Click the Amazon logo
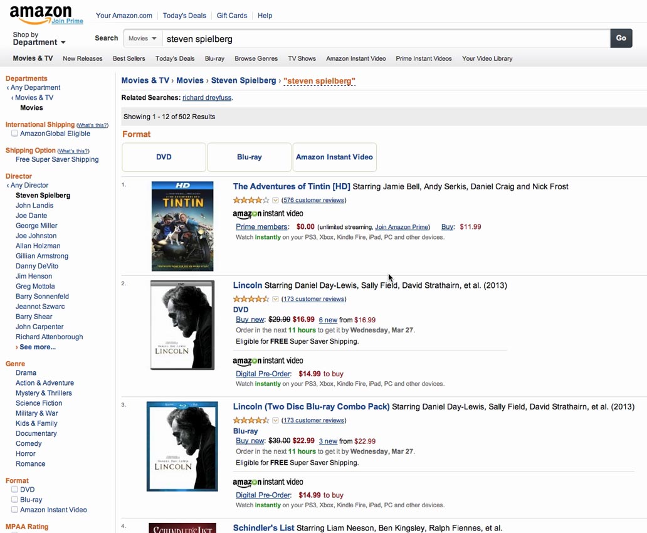The height and width of the screenshot is (533, 647). pos(40,14)
